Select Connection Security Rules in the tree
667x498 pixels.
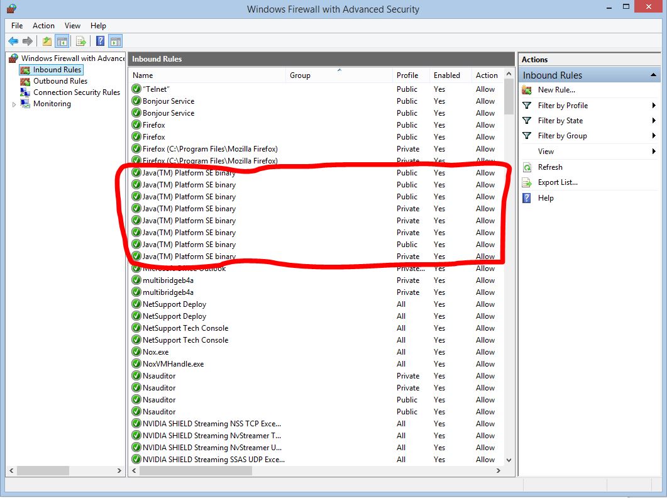coord(76,92)
